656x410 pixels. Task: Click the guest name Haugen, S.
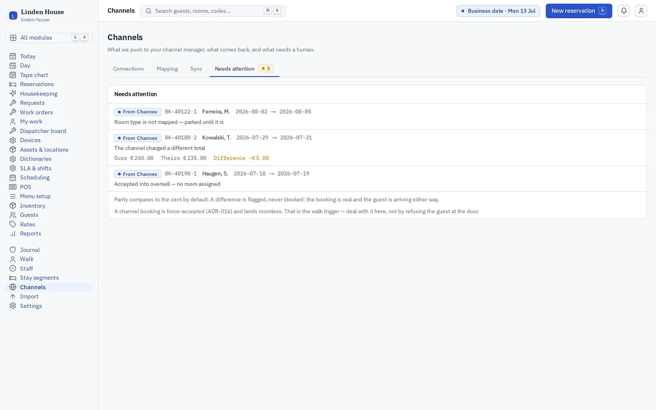click(215, 174)
